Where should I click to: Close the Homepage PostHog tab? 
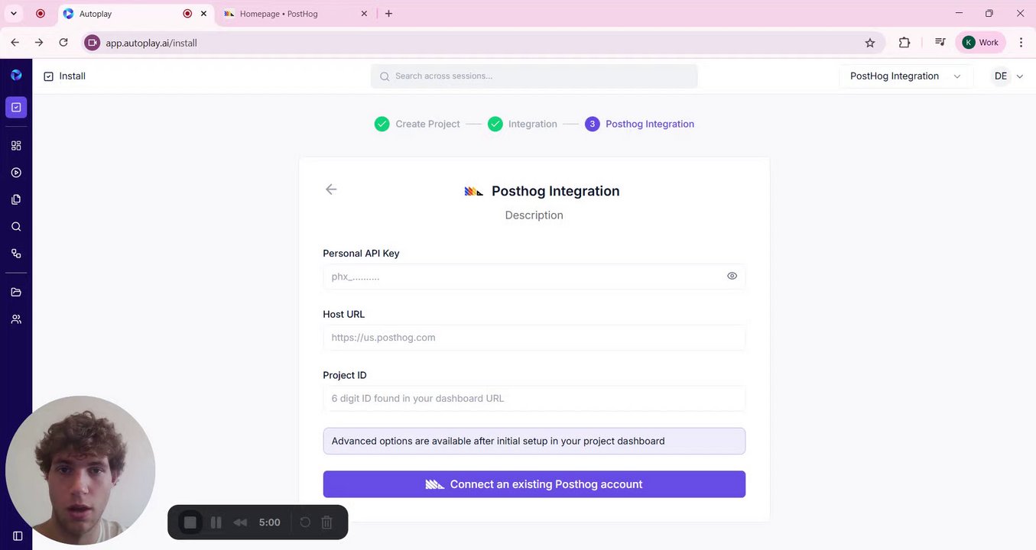click(x=364, y=14)
